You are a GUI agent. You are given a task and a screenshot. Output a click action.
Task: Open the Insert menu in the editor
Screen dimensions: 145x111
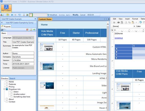(127, 19)
